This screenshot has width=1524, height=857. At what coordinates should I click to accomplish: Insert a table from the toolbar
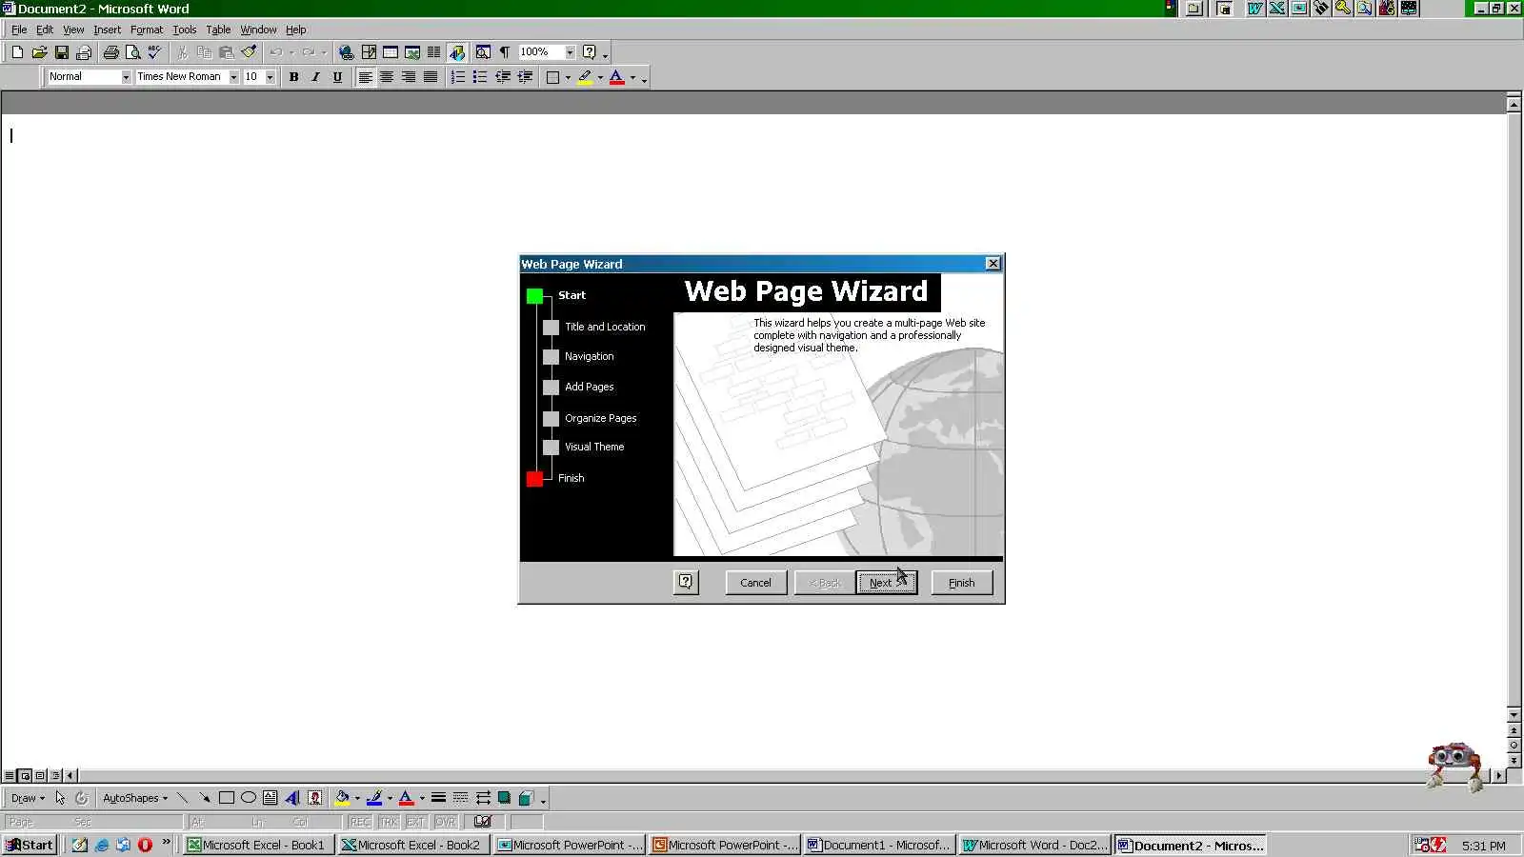(391, 52)
